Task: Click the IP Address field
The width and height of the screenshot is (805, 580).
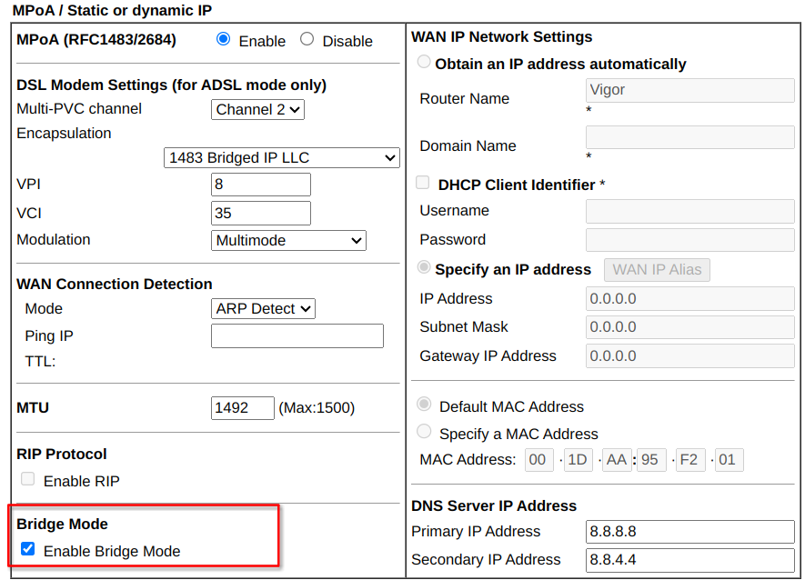Action: [690, 299]
